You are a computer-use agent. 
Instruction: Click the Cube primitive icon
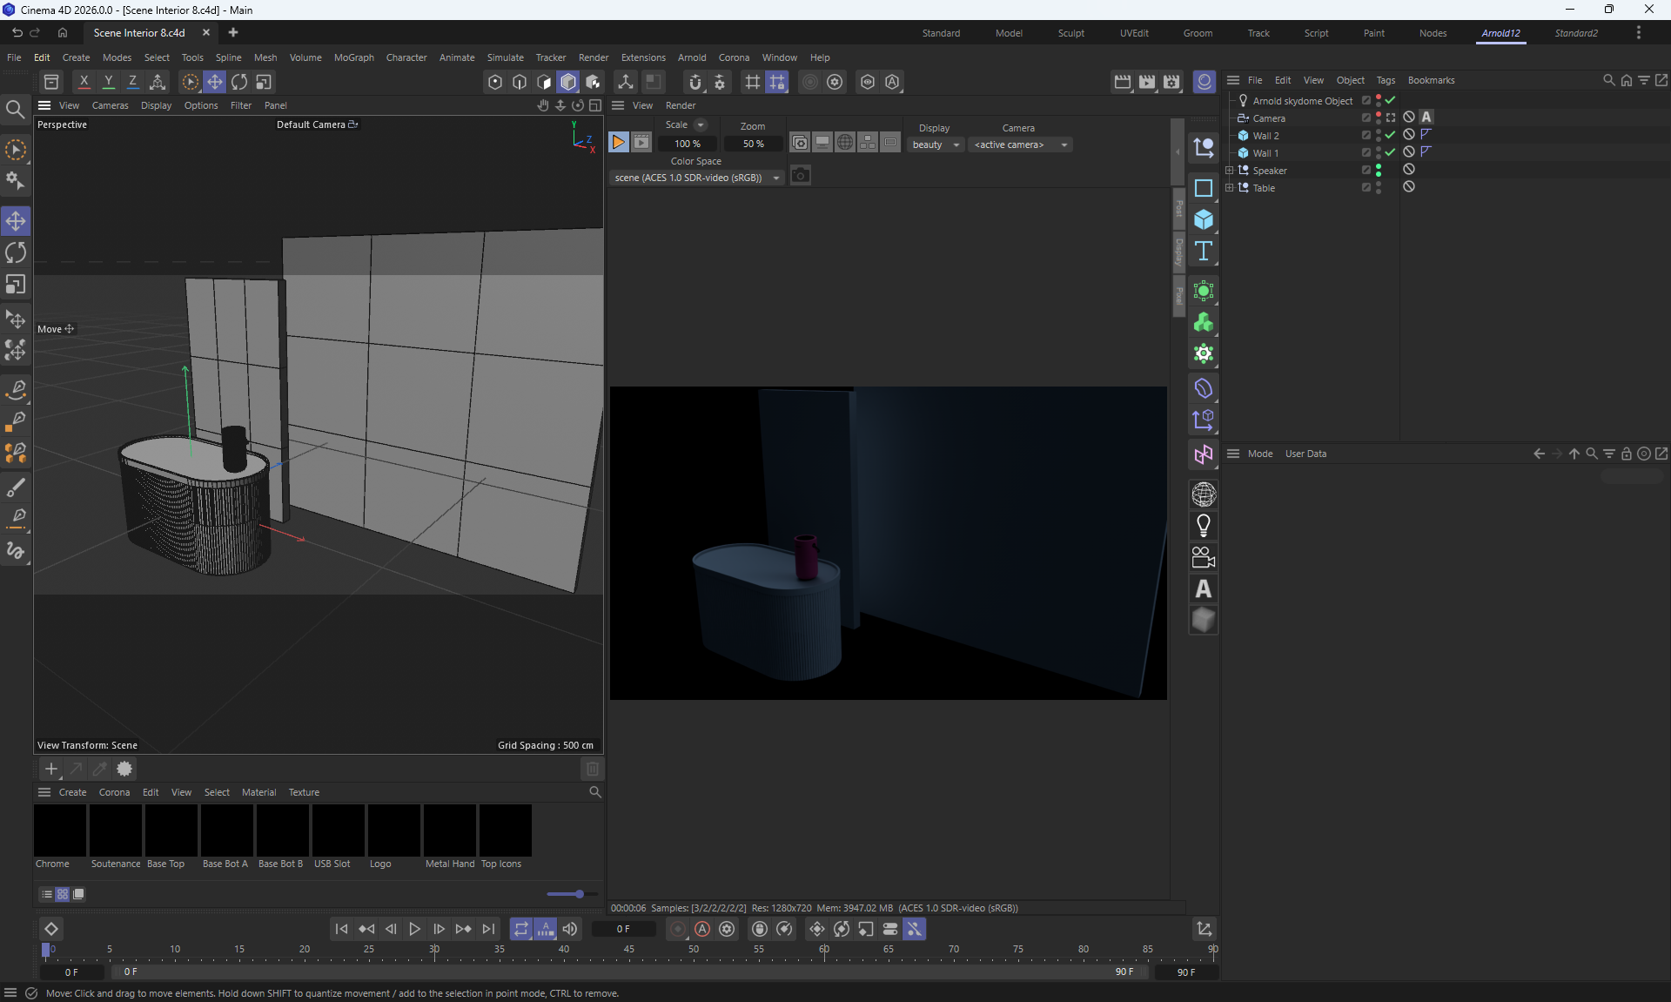(x=1204, y=219)
